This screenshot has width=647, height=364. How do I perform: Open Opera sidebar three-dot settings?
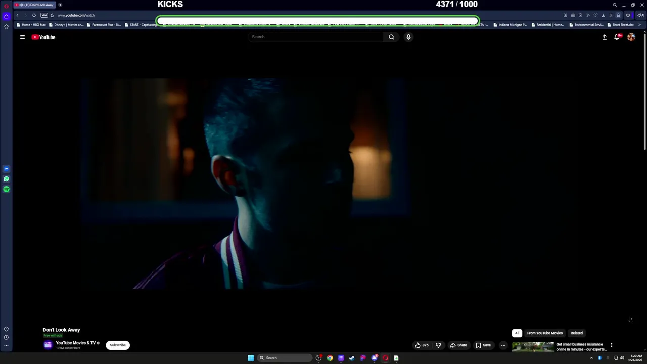[6, 346]
